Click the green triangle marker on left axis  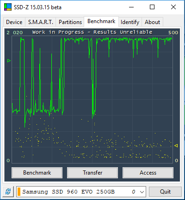(x=9, y=61)
